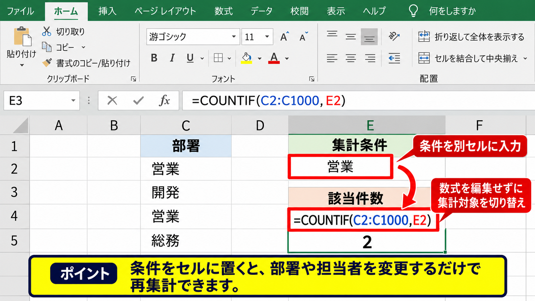Toggle Bold formatting
Screen dimensions: 535x301
click(x=154, y=58)
